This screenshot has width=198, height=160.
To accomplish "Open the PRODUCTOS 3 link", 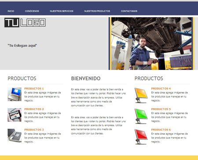I will (34, 130).
